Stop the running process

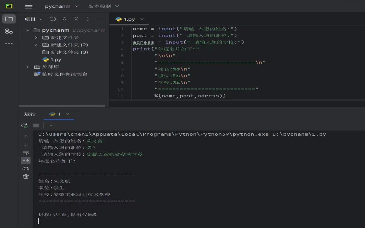(36, 125)
